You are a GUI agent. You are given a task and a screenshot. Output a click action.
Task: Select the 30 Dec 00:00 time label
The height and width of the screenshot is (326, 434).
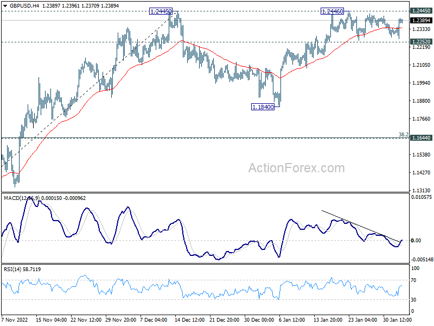259,319
